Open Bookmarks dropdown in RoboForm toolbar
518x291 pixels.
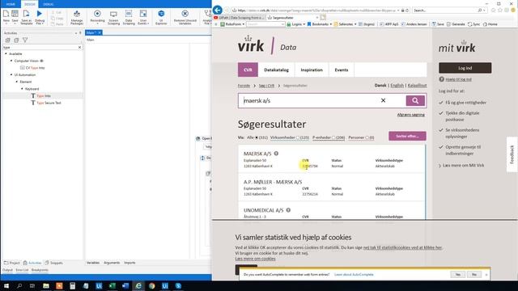tap(320, 24)
